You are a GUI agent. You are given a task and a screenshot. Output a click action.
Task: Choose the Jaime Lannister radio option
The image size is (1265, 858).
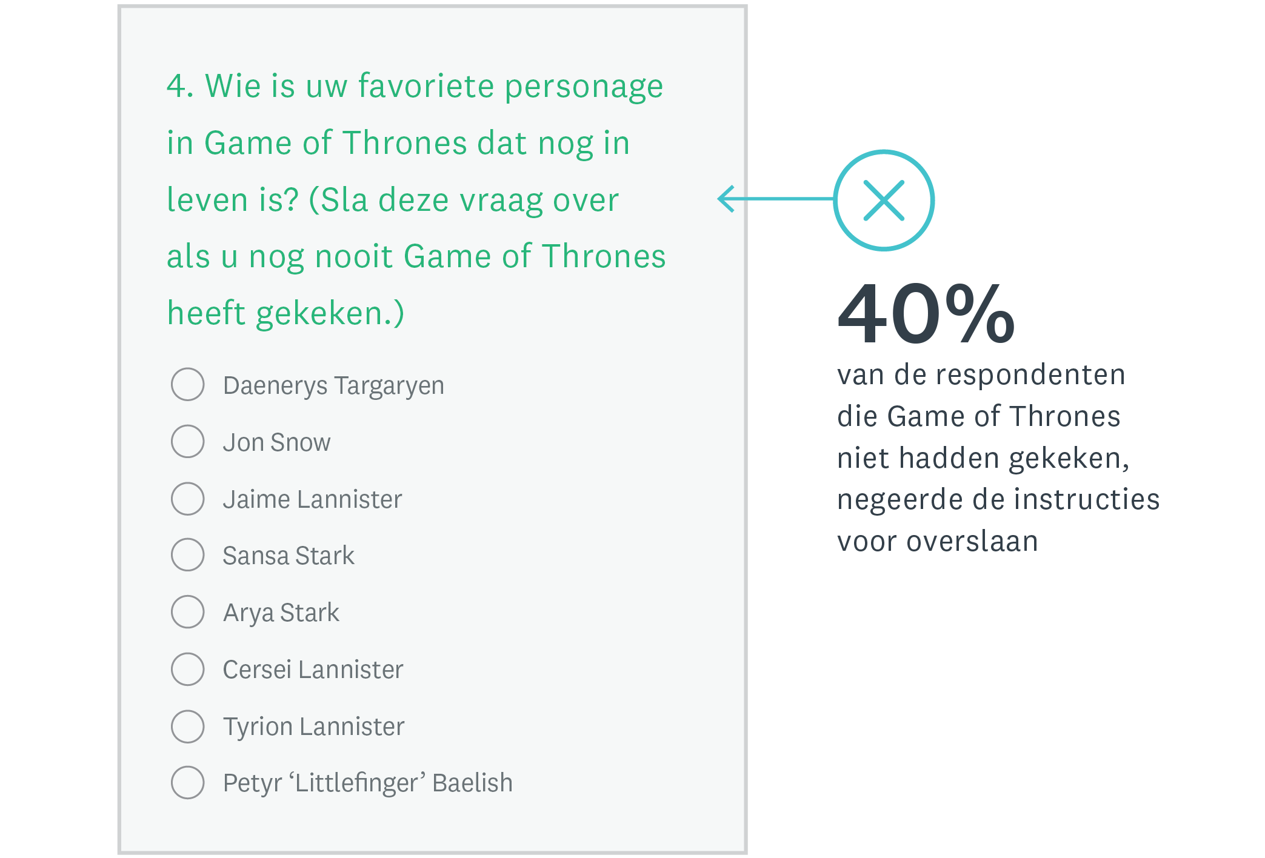[188, 499]
